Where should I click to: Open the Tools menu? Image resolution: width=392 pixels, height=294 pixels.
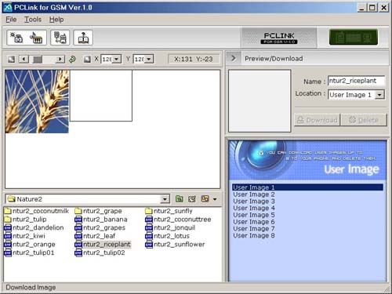coord(33,20)
